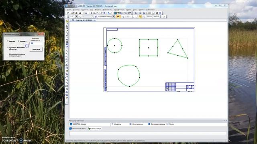Click the offset value input field
This screenshot has height=144, width=257.
[x=36, y=43]
